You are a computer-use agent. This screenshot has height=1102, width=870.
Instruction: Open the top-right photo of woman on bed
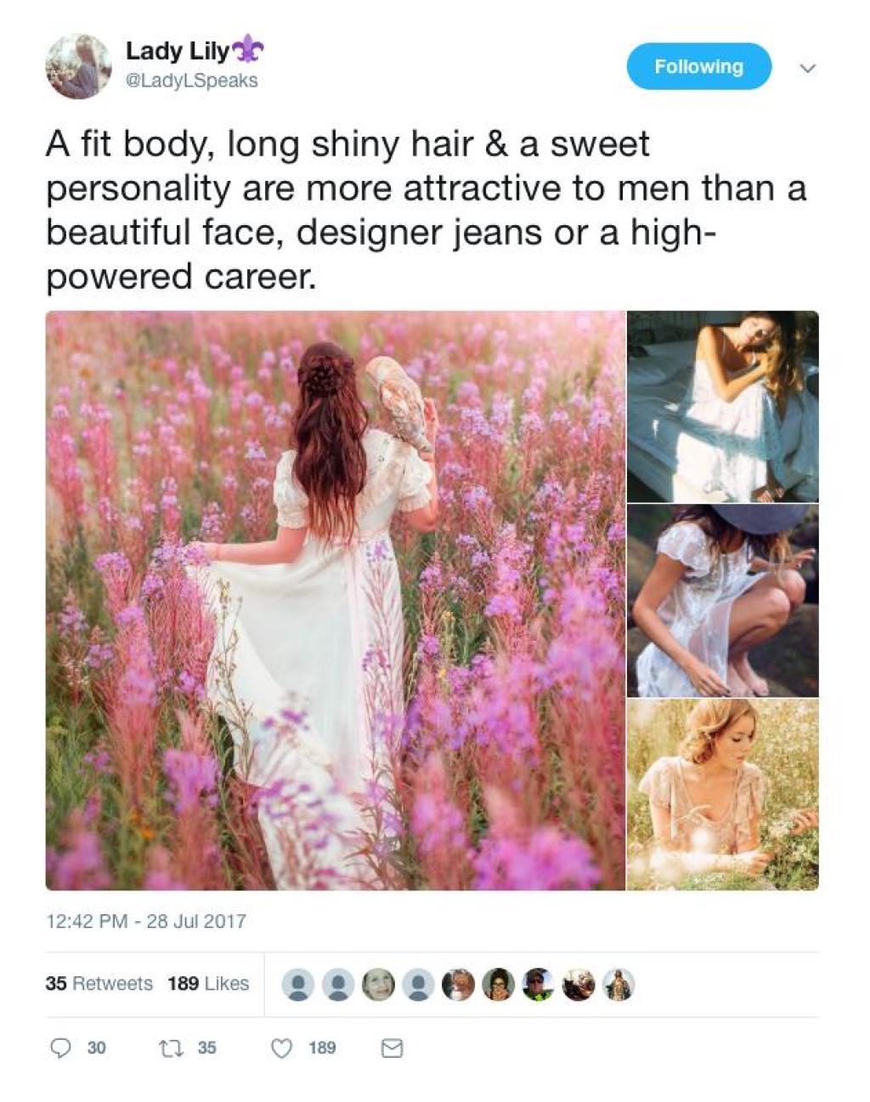(x=722, y=406)
